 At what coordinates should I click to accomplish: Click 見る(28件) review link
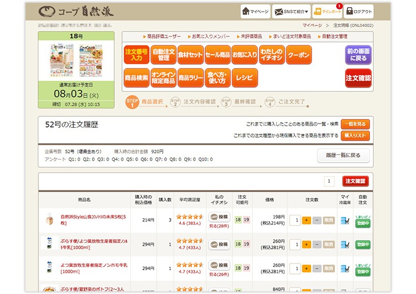click(x=219, y=227)
